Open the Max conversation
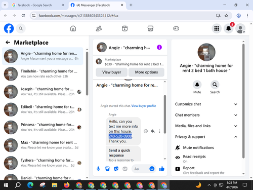253x190 pixels. click(x=43, y=145)
